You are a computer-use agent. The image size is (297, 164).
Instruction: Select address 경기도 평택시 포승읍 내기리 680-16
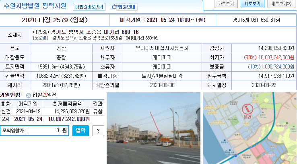pos(95,32)
